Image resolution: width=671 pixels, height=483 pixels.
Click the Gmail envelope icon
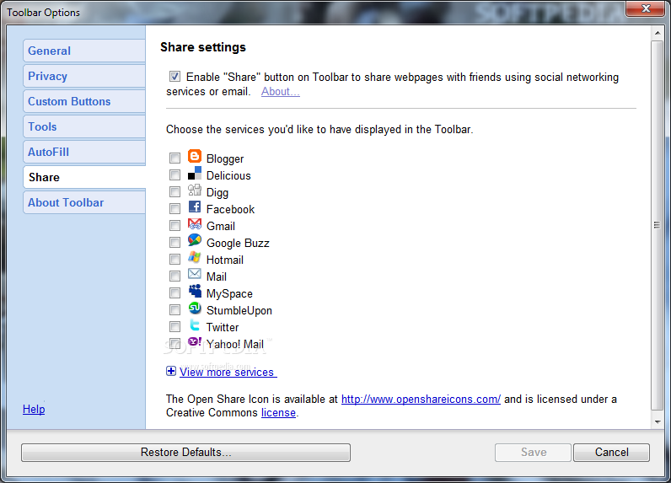tap(195, 224)
